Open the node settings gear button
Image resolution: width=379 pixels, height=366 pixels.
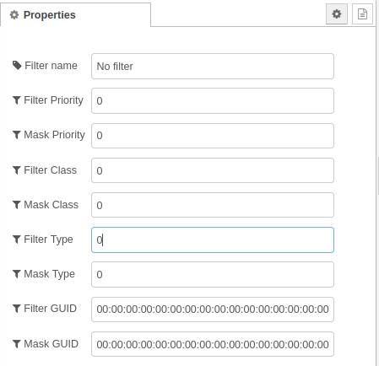[337, 13]
